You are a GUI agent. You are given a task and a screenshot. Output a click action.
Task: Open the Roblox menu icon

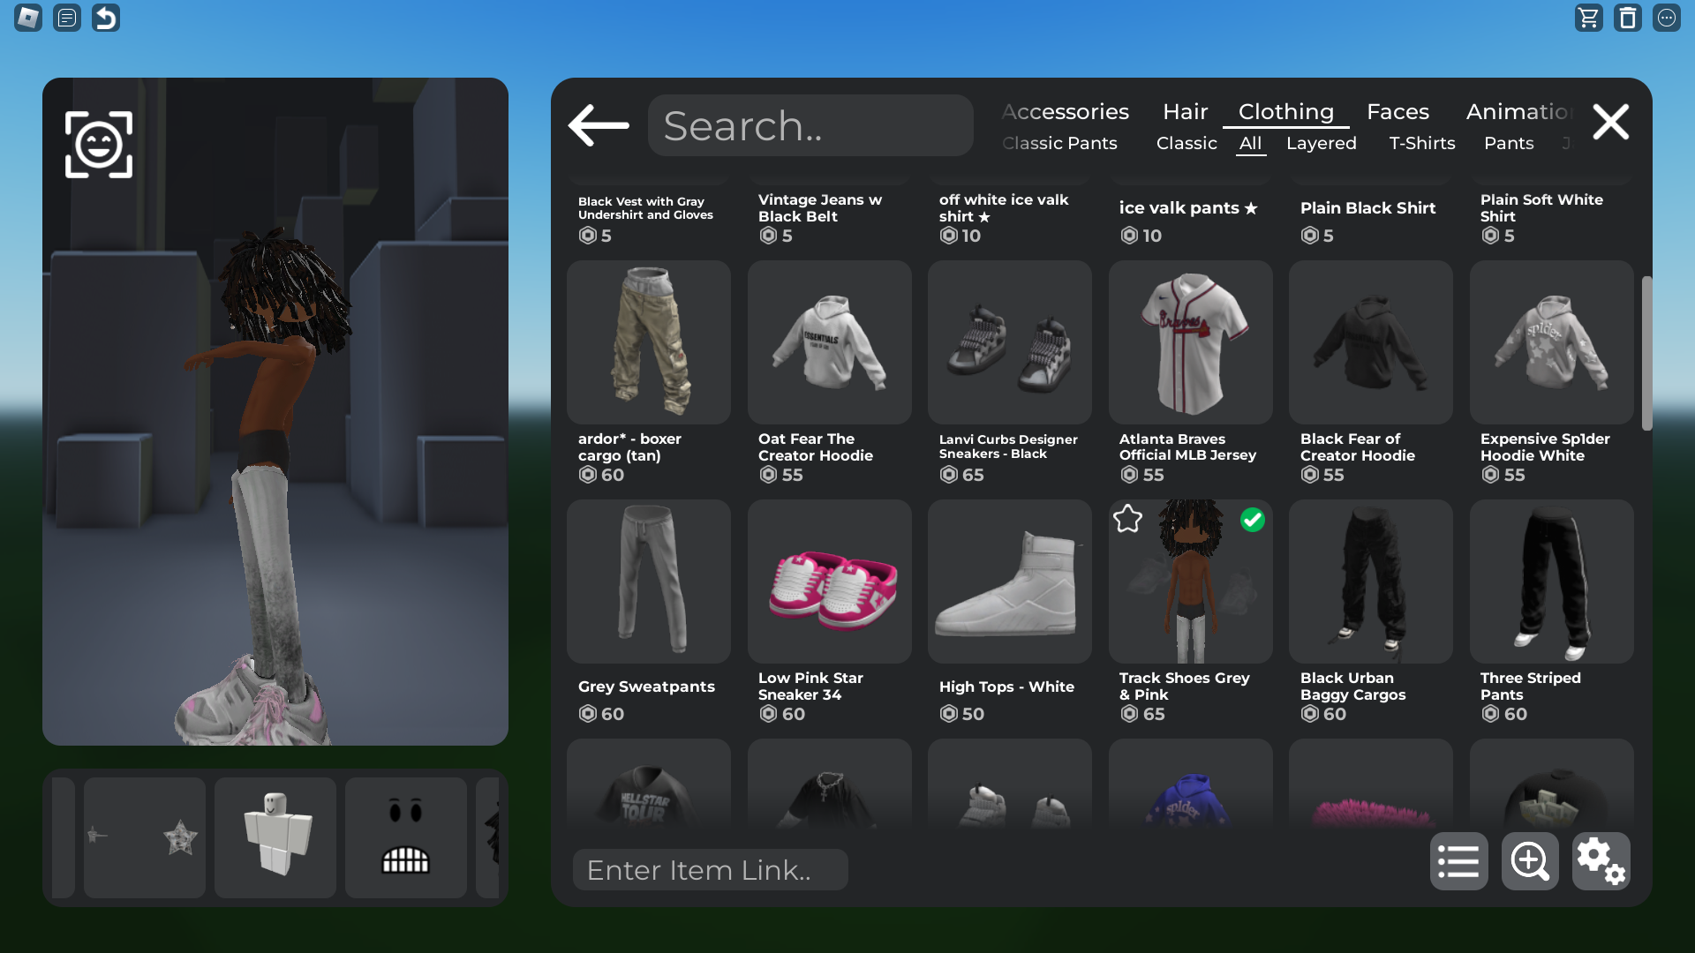pos(28,18)
